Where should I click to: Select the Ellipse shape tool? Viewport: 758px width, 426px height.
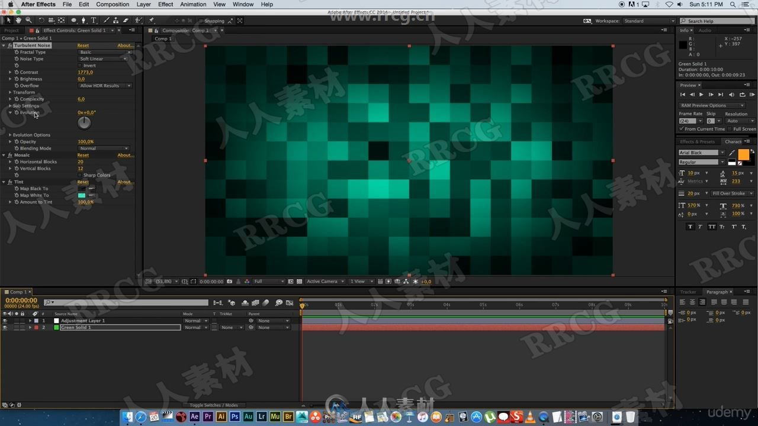(74, 20)
